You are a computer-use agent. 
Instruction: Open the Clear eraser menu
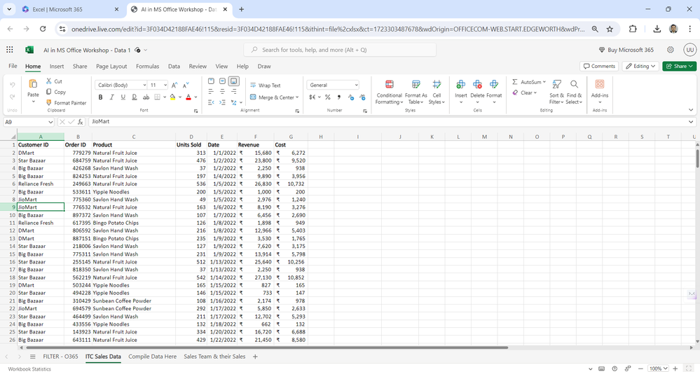[x=524, y=92]
